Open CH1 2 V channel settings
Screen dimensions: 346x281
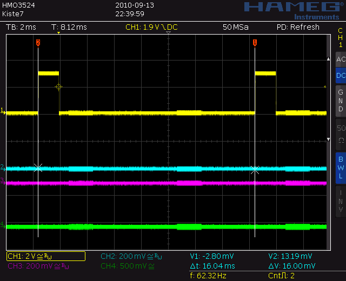pos(46,256)
